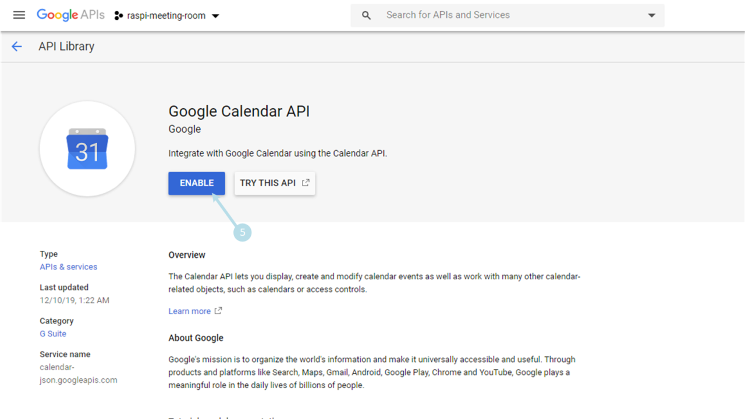Screen dimensions: 745x419
Task: Click the Google Calendar API heading
Action: [x=239, y=111]
